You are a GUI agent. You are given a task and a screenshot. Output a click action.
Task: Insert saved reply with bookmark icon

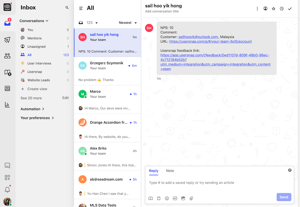159,198
